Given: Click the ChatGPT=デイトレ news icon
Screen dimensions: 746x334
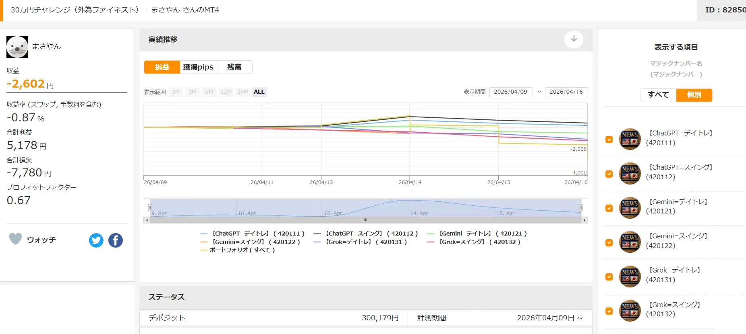Looking at the screenshot, I should pos(630,139).
